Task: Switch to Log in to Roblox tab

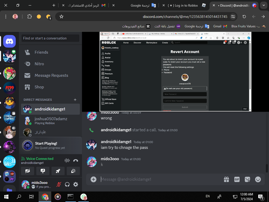Action: (x=185, y=5)
